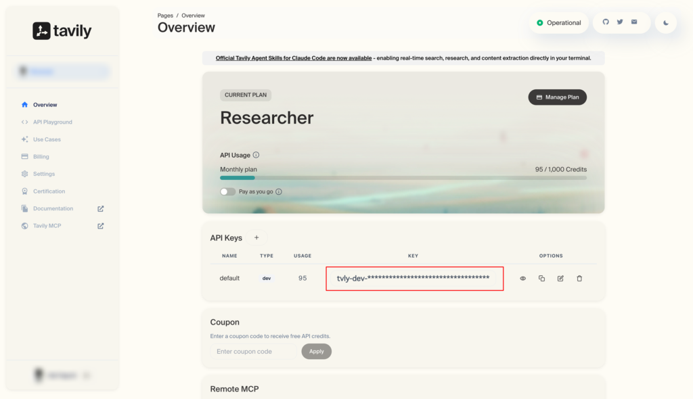This screenshot has width=693, height=399.
Task: Enable the Pay as you go toggle
Action: point(228,192)
